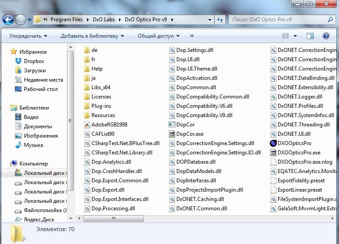Select the ja folder icon
Image resolution: width=339 pixels, height=244 pixels.
pyautogui.click(x=87, y=78)
